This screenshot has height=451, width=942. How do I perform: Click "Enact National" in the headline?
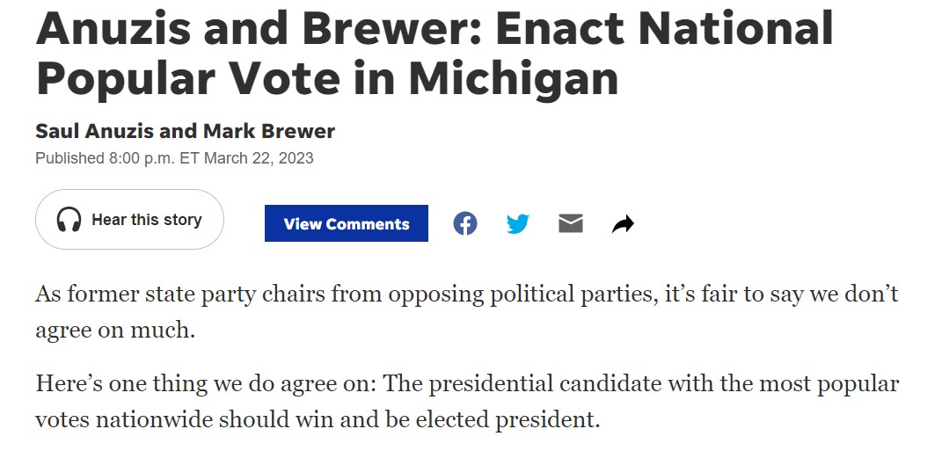664,28
